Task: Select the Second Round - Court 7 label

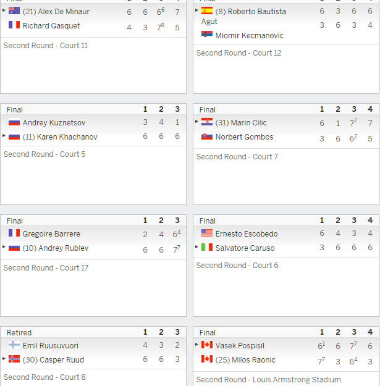Action: tap(237, 157)
